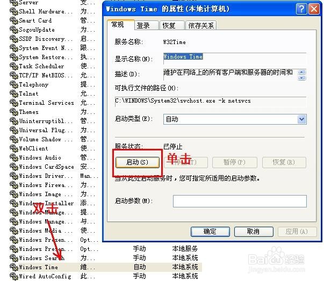This screenshot has height=281, width=324.
Task: Click the gear icon beside Windows Audio service
Action: [14, 157]
